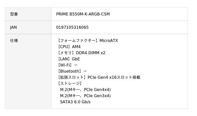Click the メモリ DDR4 DIMM x2 line
Screen dimensions: 197x116
click(81, 53)
